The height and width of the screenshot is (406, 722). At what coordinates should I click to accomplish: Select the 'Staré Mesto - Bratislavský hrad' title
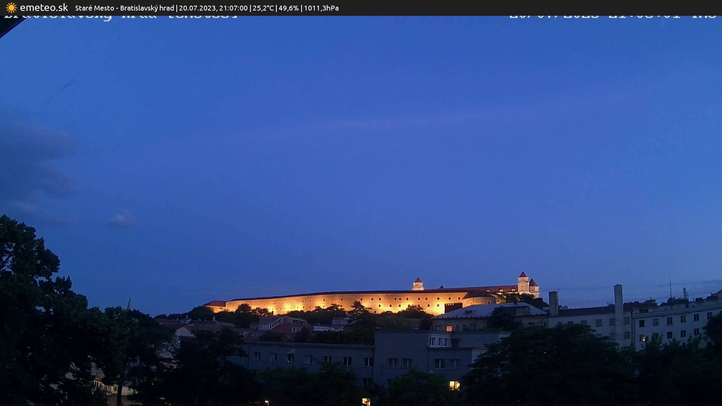pos(124,8)
